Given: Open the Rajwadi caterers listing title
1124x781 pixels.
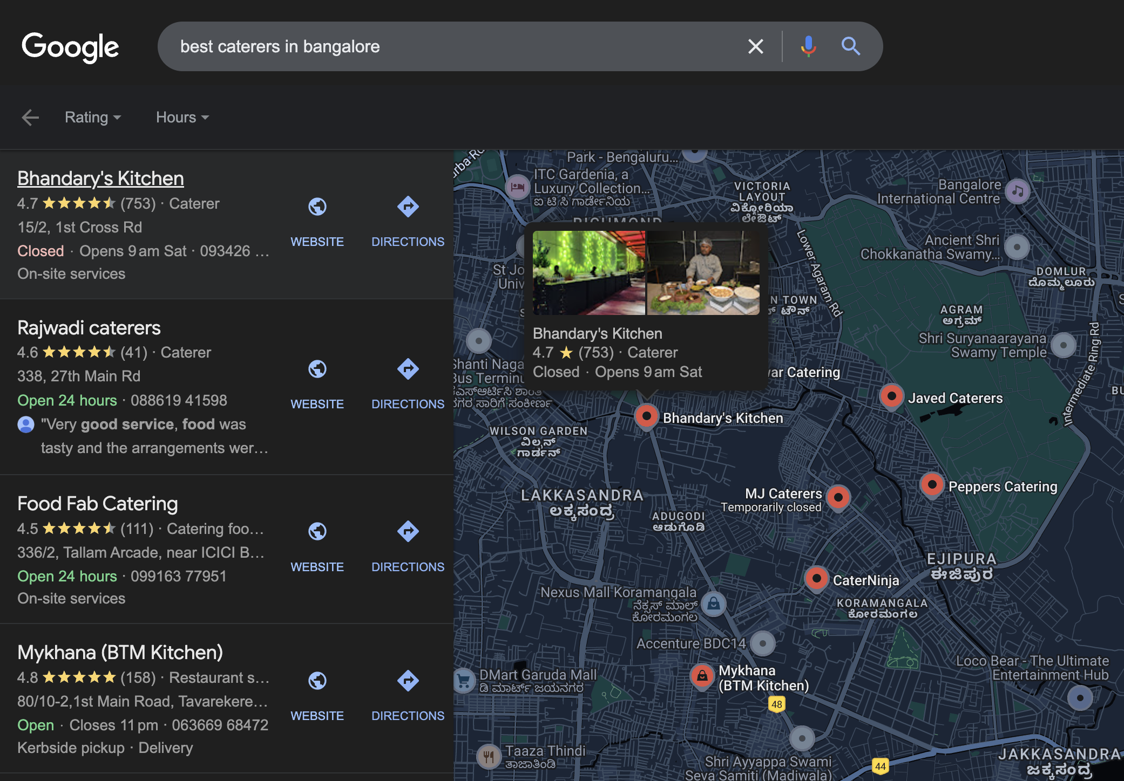Looking at the screenshot, I should pyautogui.click(x=89, y=328).
